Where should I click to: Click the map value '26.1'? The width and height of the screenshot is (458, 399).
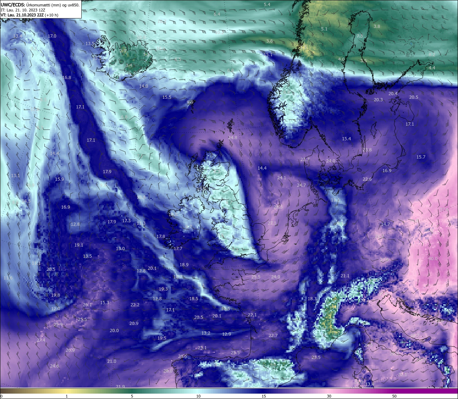coord(88,305)
